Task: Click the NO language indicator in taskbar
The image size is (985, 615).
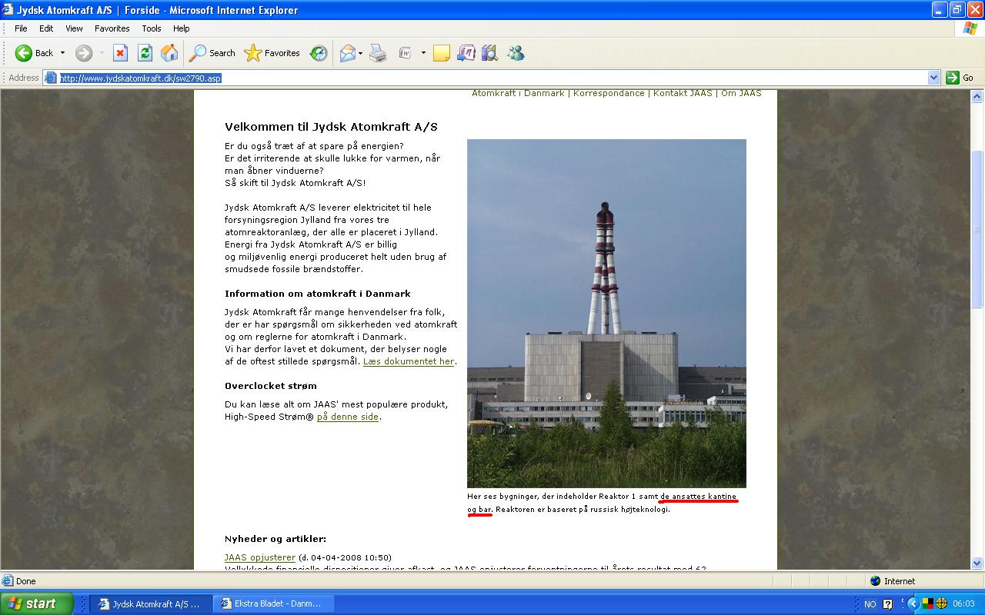Action: tap(870, 604)
